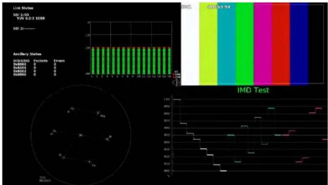Image resolution: width=328 pixels, height=185 pixels.
Task: Click audio meter bar for channel 1
Action: 93,60
